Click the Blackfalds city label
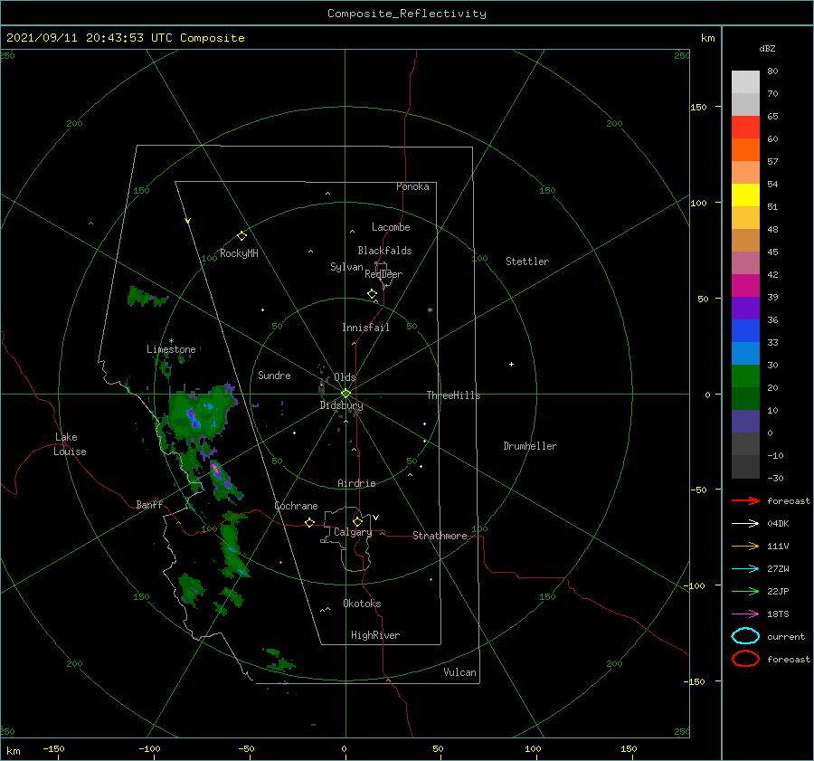814x761 pixels. tap(384, 251)
